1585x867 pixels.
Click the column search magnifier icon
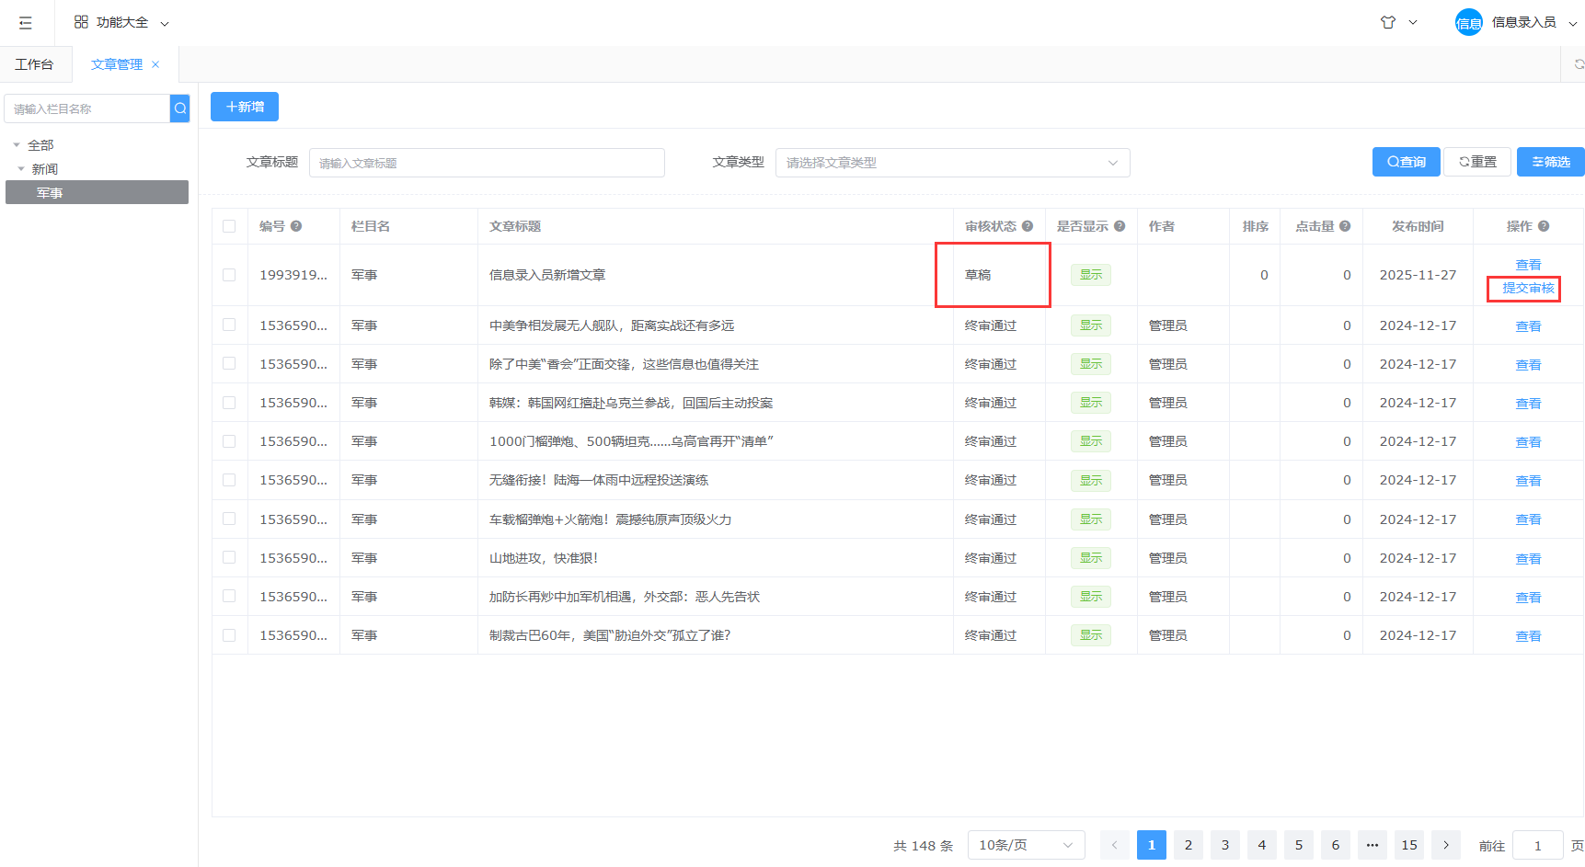180,108
